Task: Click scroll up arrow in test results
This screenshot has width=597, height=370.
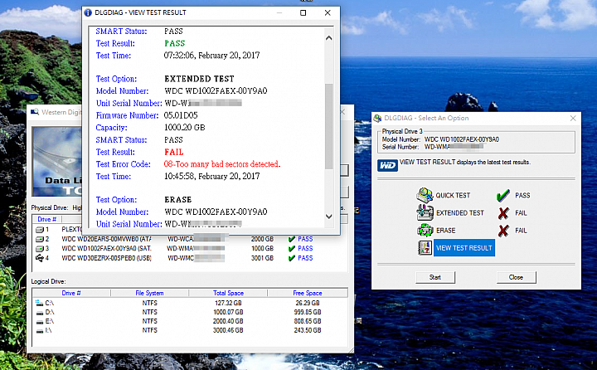Action: coord(329,38)
